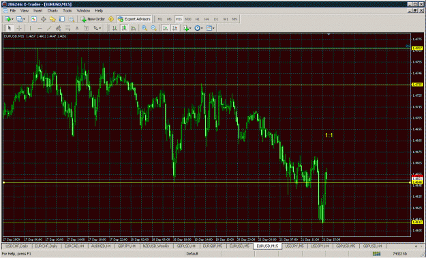The height and width of the screenshot is (258, 426).
Task: Select the yellow 1:1 label on chart
Action: [x=329, y=135]
